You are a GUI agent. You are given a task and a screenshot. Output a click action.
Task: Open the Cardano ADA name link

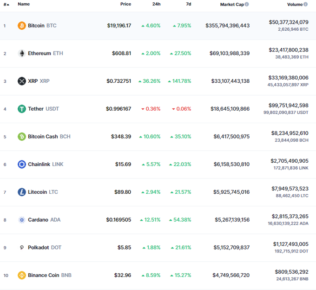44,220
